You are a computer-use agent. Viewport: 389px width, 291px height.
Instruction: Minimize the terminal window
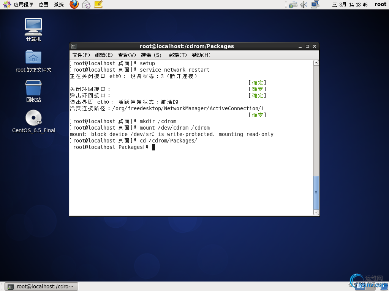[300, 46]
